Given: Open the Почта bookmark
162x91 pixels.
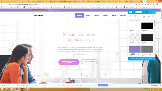Looking at the screenshot, I should (20, 7).
